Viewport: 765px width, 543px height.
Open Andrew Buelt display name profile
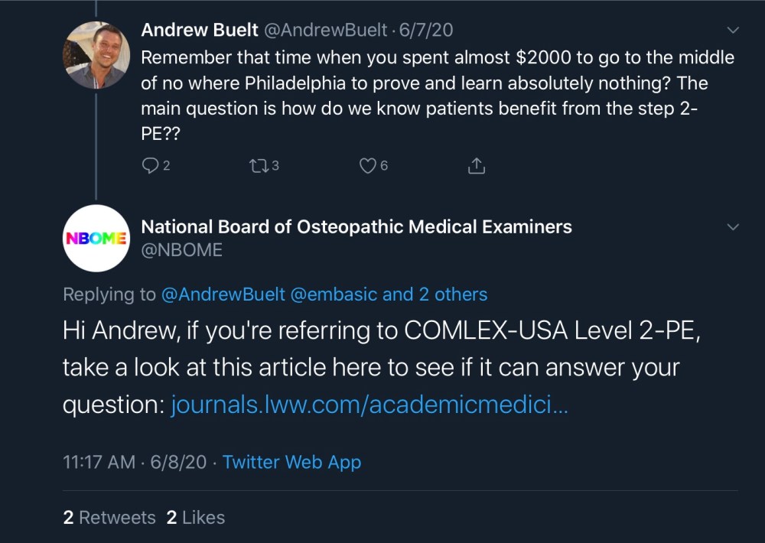point(200,31)
